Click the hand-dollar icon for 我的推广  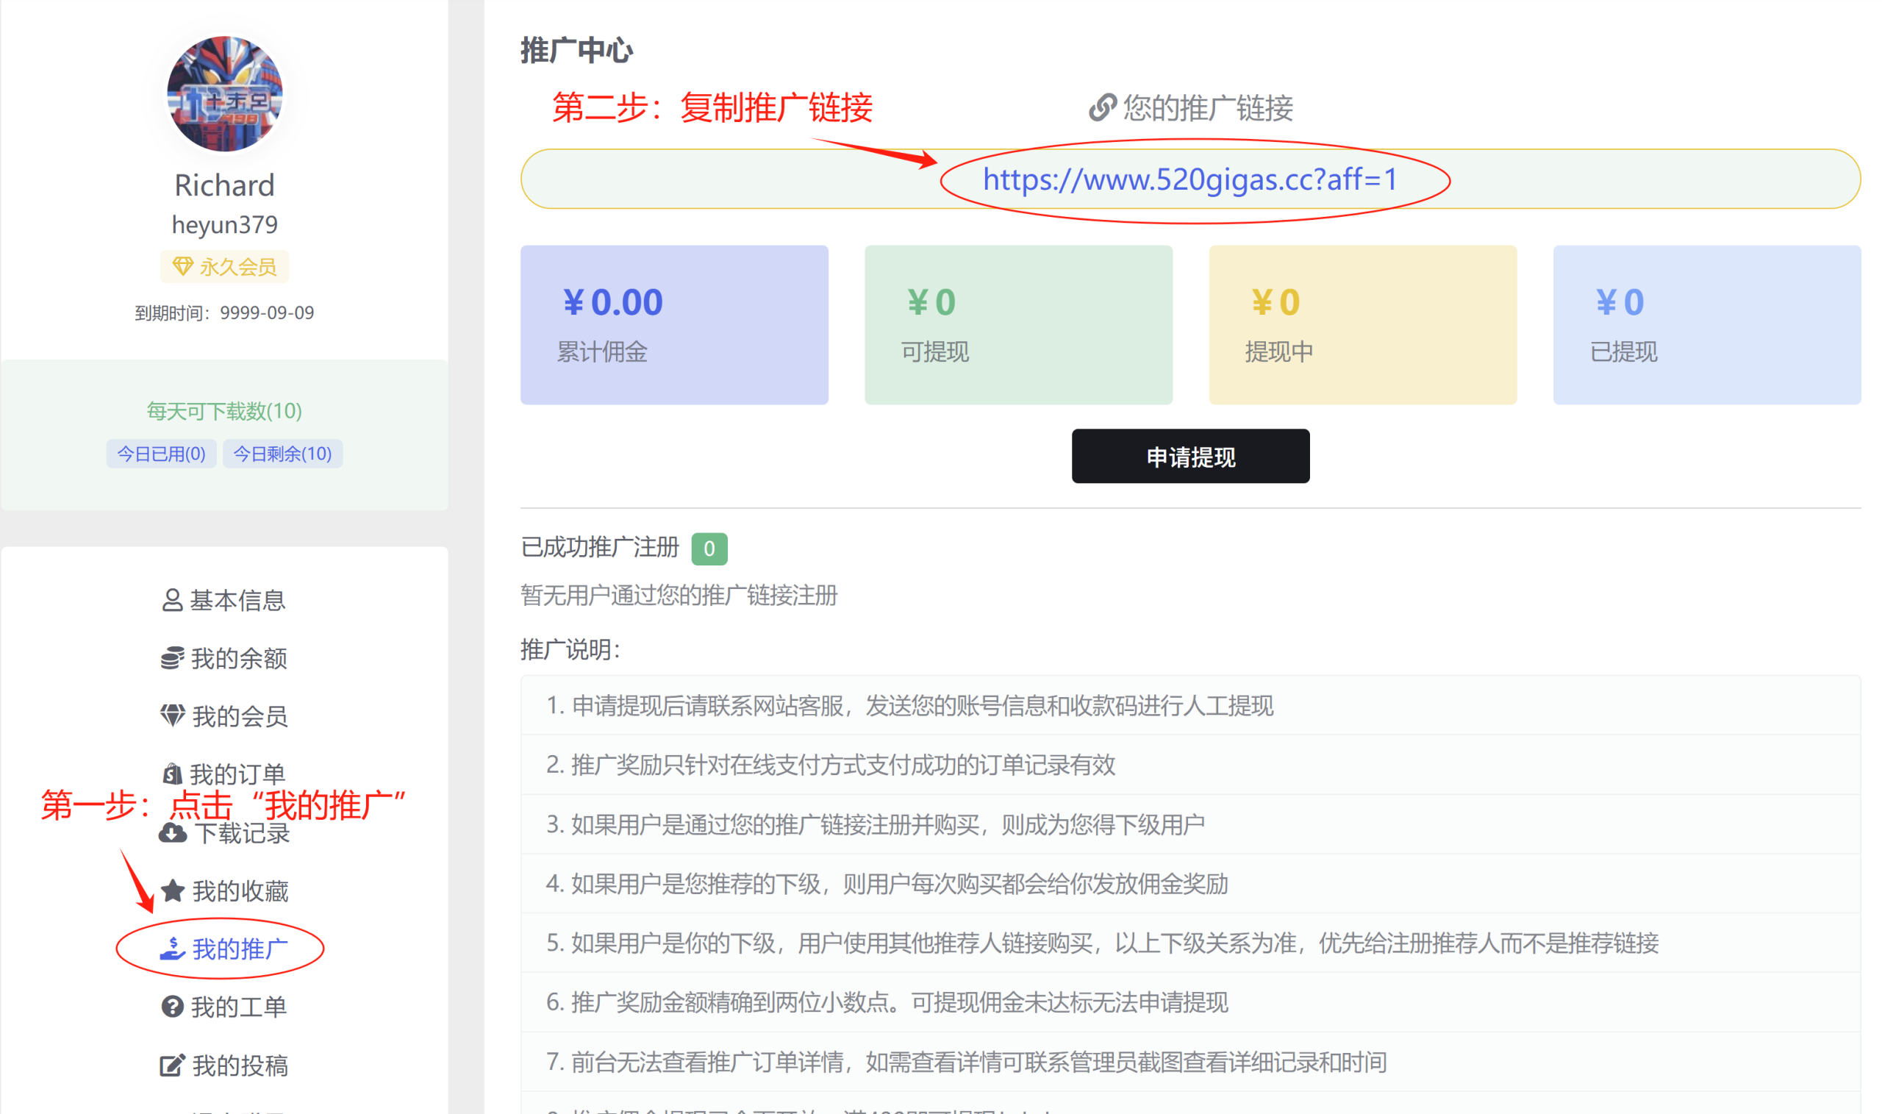pos(173,949)
